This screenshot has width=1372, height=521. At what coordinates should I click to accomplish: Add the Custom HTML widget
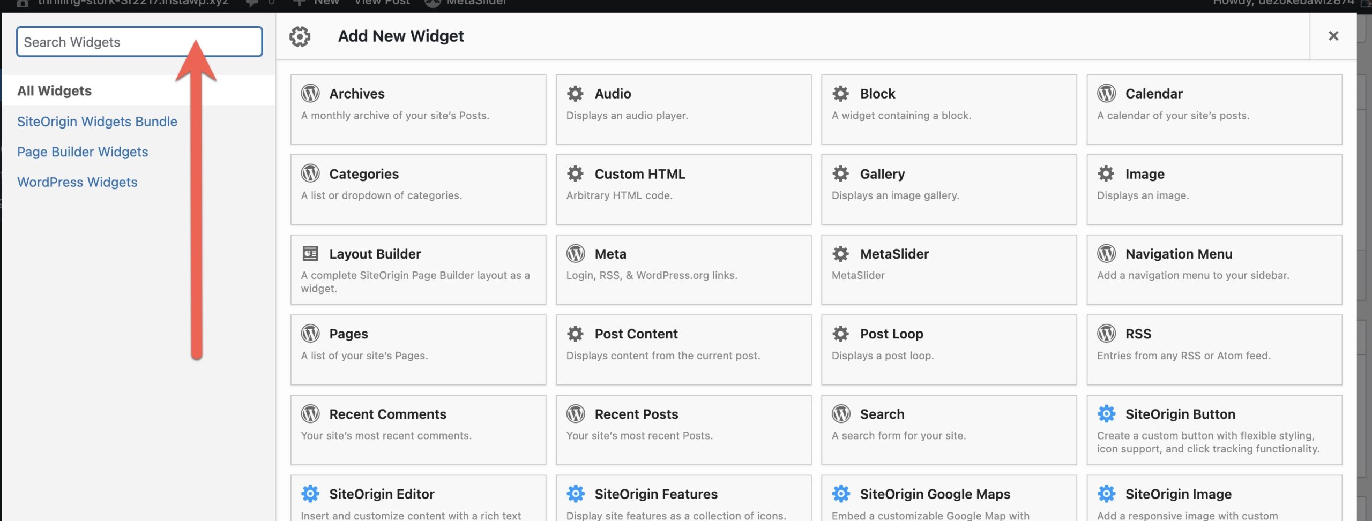coord(683,189)
